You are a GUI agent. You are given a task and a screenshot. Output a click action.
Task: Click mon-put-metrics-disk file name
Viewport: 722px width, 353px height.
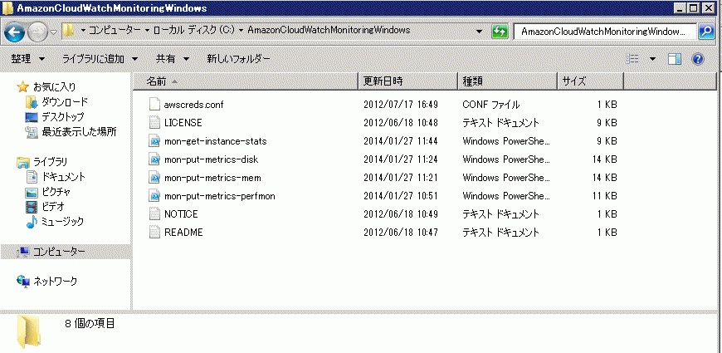tap(212, 159)
